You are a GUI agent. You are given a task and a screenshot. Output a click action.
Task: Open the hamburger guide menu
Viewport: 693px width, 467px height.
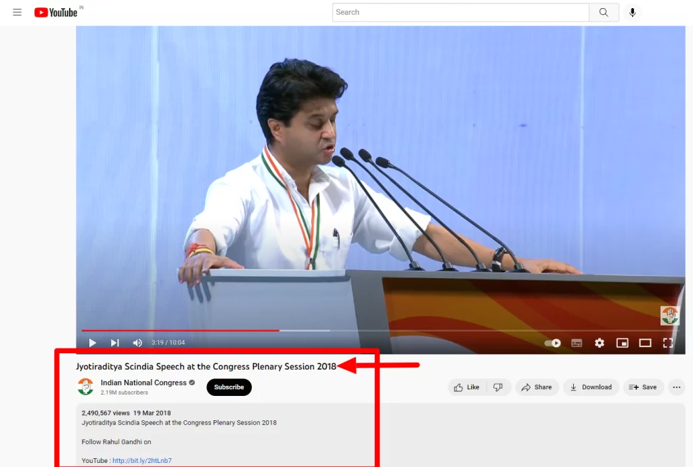tap(18, 12)
